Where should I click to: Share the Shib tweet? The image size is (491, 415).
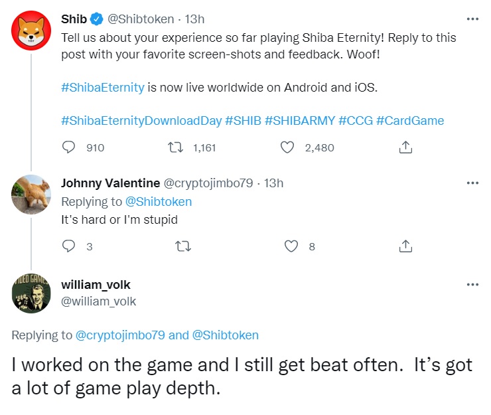tap(406, 147)
